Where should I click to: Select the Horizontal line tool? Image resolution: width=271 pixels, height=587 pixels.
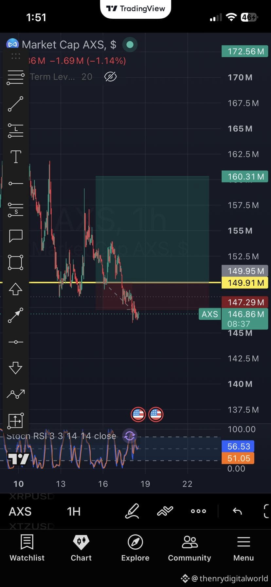coord(16,342)
